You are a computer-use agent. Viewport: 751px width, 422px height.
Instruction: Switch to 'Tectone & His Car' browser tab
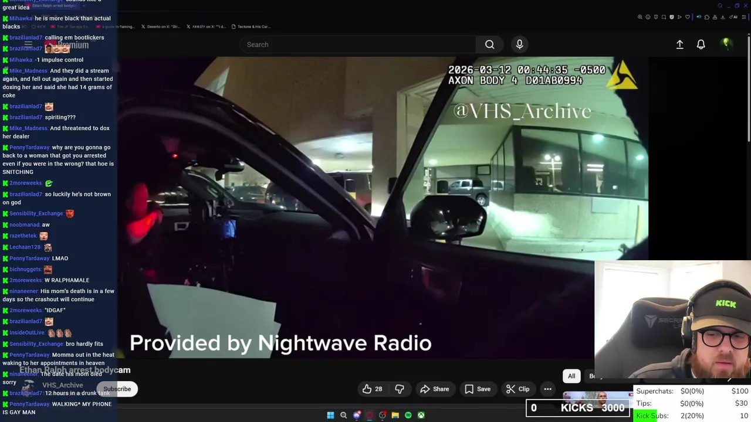[x=251, y=26]
